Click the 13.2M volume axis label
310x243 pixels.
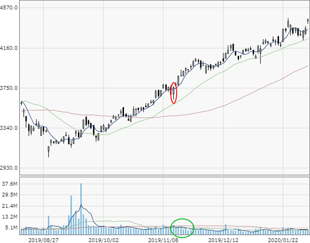pyautogui.click(x=9, y=217)
